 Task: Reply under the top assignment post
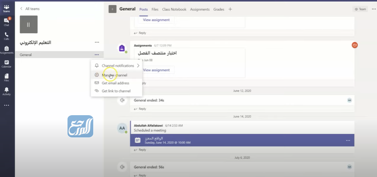(x=140, y=33)
